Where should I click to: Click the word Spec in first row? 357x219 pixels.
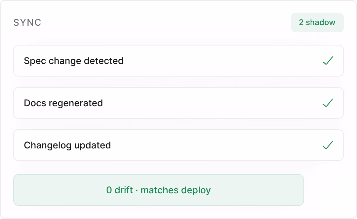35,61
